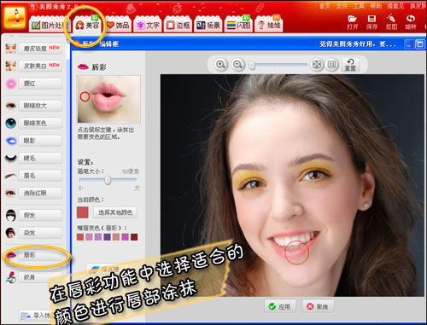Image resolution: width=427 pixels, height=325 pixels.
Task: Click the 选择其他颜色 button
Action: (115, 212)
